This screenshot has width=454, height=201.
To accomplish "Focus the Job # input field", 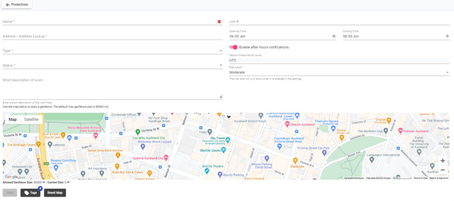I will point(339,22).
